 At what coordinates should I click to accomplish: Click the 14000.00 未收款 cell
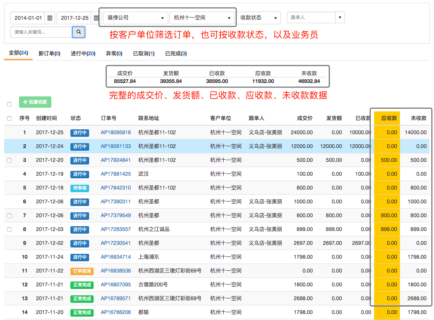415,132
